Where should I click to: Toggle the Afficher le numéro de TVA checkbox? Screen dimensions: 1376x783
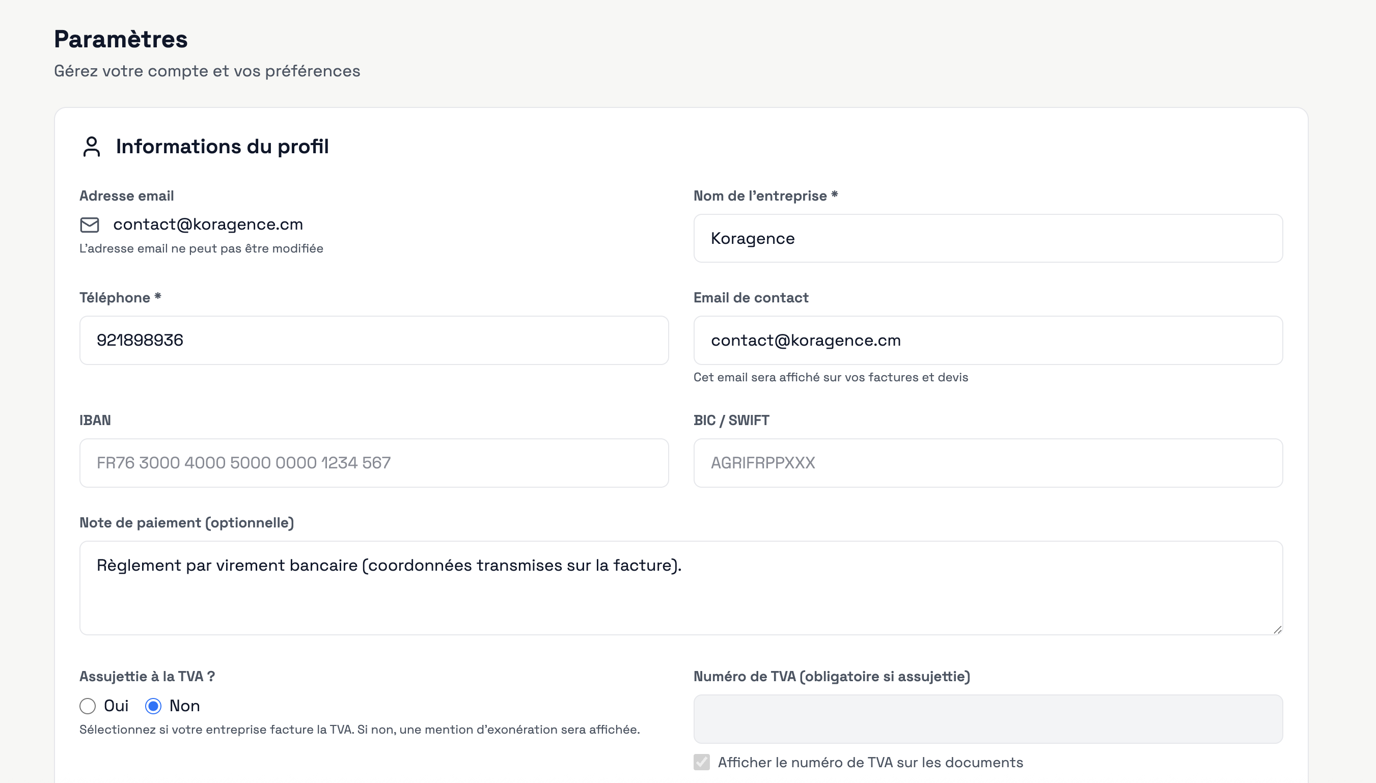pos(701,762)
